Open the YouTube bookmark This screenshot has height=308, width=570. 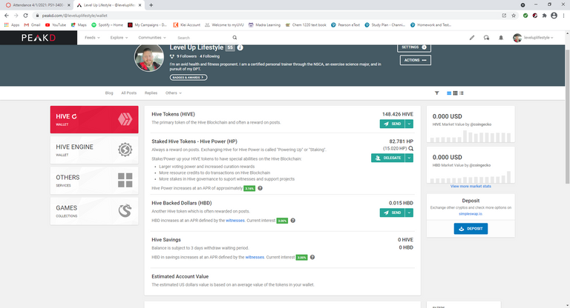coord(56,25)
